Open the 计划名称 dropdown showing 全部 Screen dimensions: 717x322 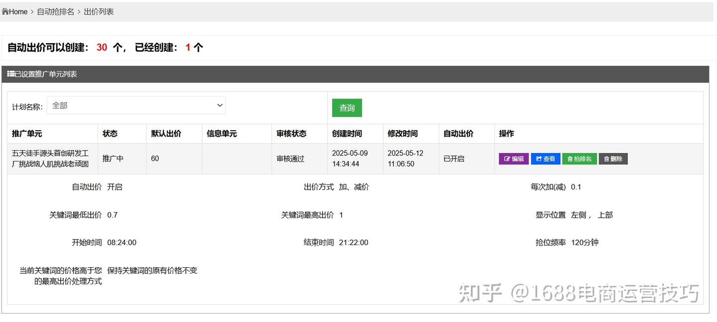tap(136, 105)
